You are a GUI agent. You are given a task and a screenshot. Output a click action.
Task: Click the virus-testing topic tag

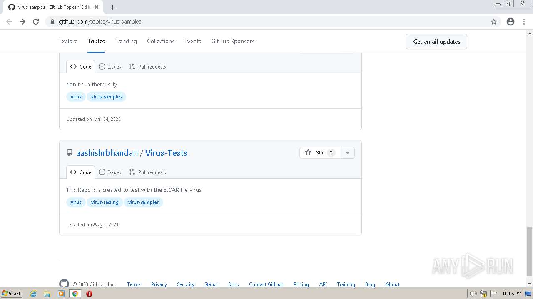tap(105, 202)
